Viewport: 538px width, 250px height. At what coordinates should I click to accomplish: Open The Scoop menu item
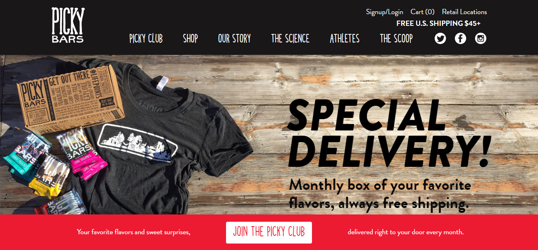(x=396, y=38)
